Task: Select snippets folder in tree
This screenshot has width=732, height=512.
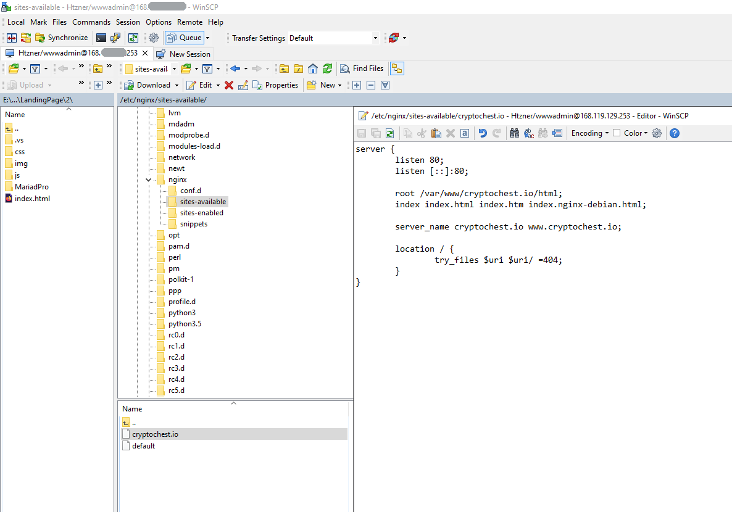Action: (x=194, y=224)
